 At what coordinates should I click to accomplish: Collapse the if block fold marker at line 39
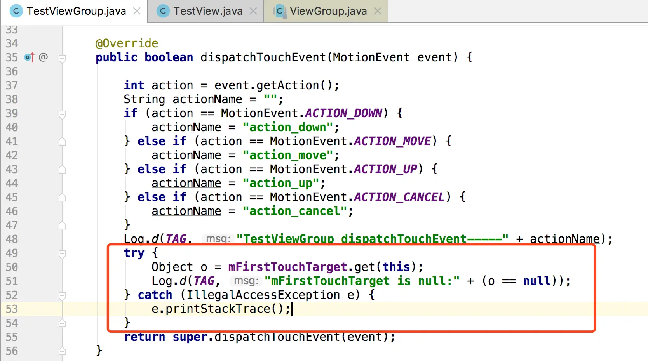62,114
